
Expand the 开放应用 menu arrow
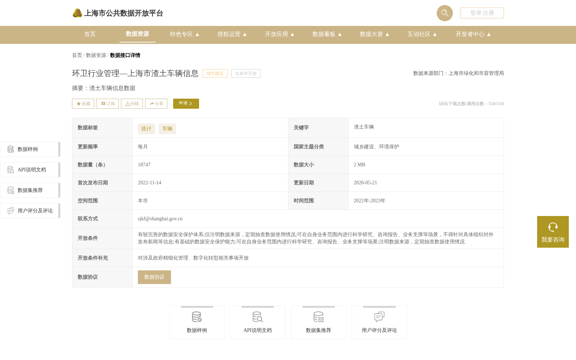(x=292, y=34)
